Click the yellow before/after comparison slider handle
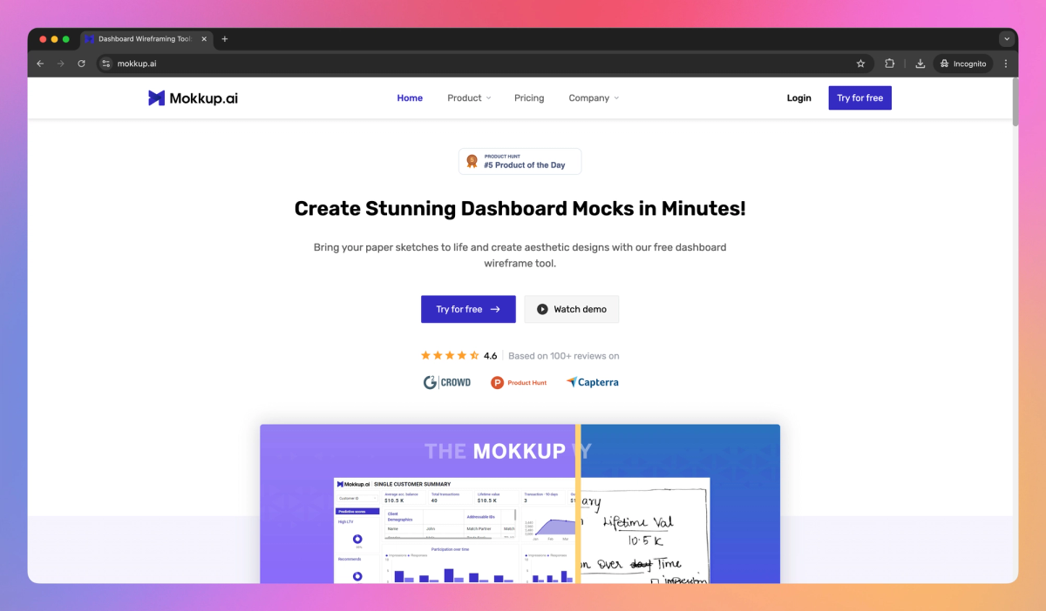The image size is (1046, 611). [x=578, y=503]
